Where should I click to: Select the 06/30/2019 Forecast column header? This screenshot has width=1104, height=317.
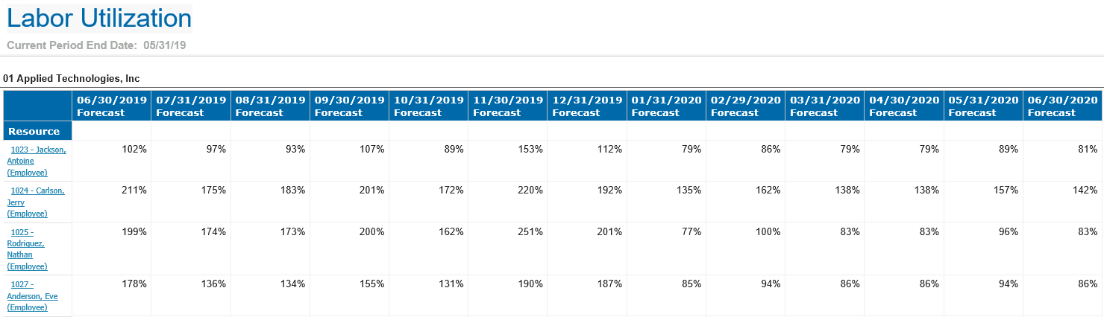pos(112,106)
